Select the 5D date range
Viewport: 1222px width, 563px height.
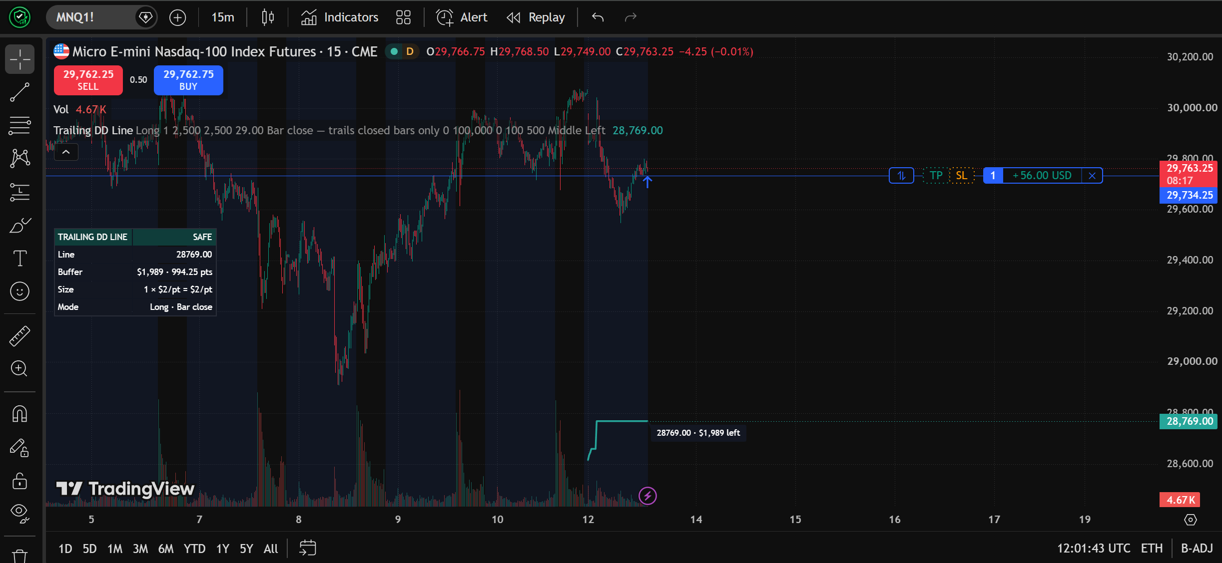coord(89,549)
